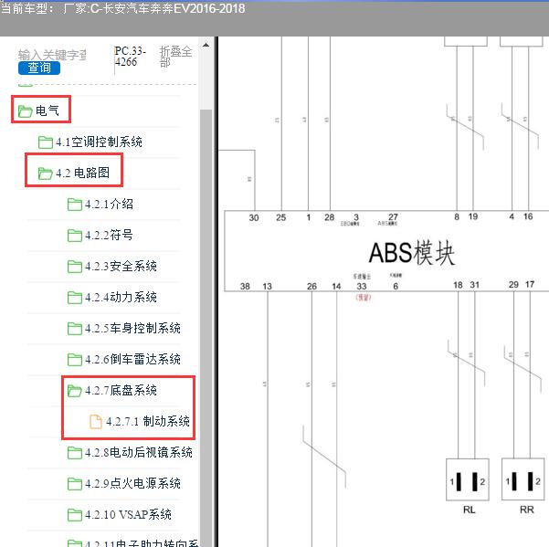The image size is (549, 547).
Task: Open the 4.2.2符号 section
Action: click(109, 235)
